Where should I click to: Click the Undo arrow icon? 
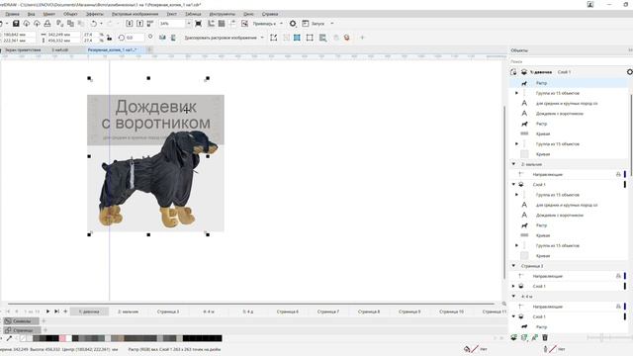pos(94,24)
